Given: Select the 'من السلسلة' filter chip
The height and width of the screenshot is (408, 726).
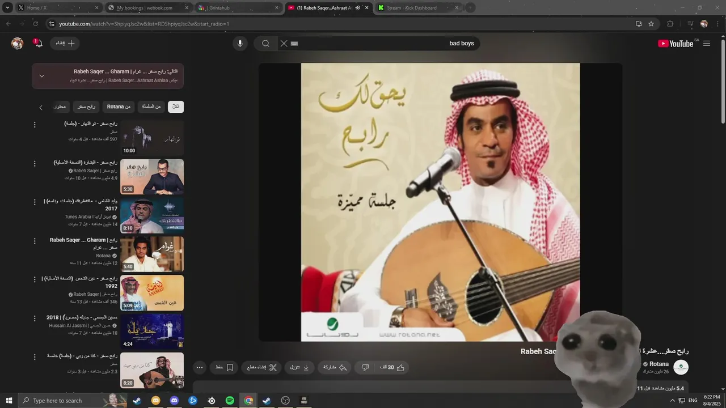Looking at the screenshot, I should [x=151, y=107].
